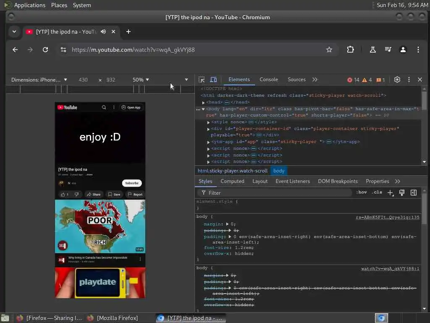This screenshot has height=323, width=430.
Task: Open DevTools settings gear
Action: pyautogui.click(x=397, y=79)
